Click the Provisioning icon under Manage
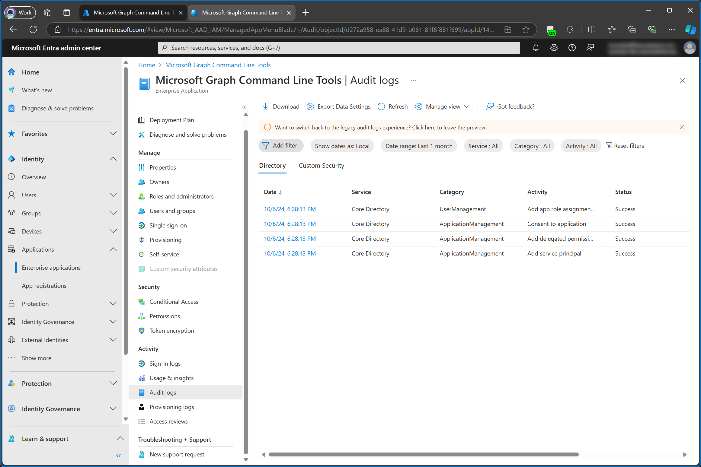The width and height of the screenshot is (701, 467). point(141,239)
